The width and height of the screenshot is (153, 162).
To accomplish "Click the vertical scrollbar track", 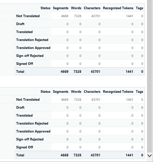I will (x=150, y=76).
